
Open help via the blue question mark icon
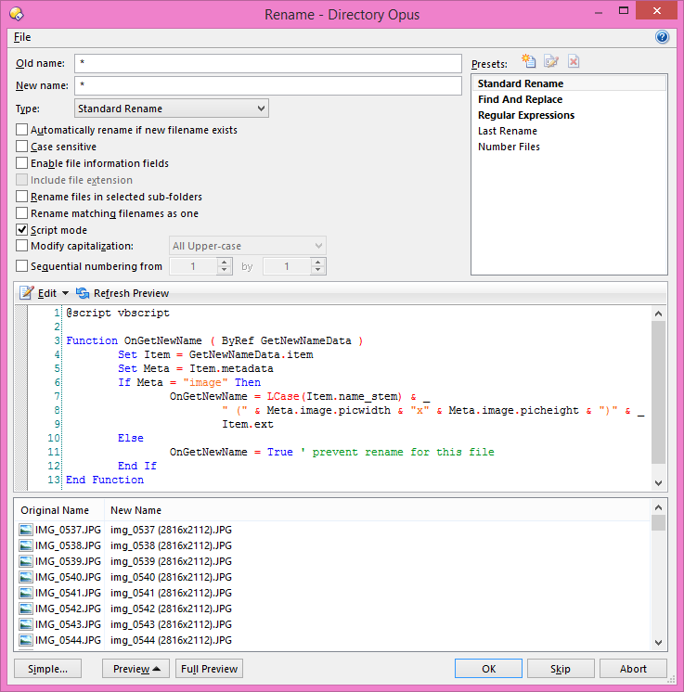pos(662,37)
